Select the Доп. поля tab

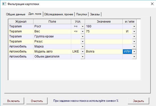[35, 14]
